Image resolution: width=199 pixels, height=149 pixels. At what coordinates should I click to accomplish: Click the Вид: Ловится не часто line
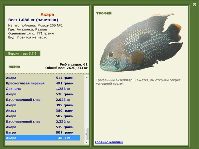point(28,37)
